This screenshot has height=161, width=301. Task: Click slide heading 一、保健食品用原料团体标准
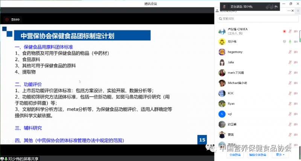(x=44, y=47)
